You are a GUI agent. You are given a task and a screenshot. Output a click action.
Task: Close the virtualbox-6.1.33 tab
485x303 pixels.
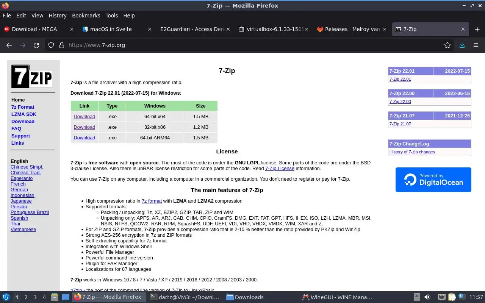click(306, 29)
